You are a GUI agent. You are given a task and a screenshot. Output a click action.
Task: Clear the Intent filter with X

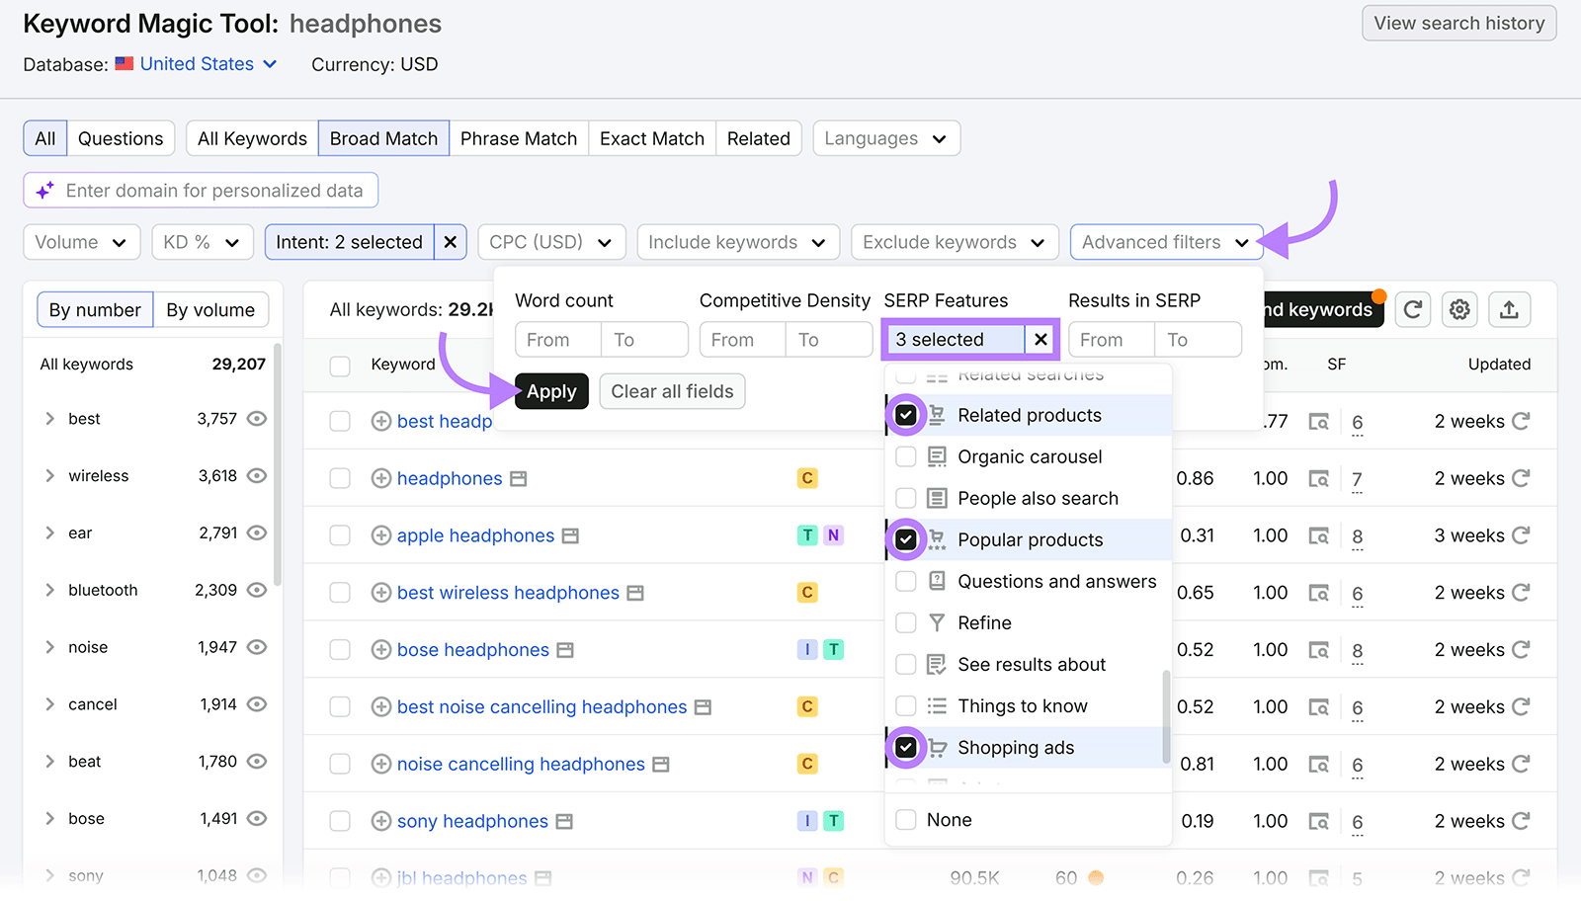pyautogui.click(x=450, y=242)
